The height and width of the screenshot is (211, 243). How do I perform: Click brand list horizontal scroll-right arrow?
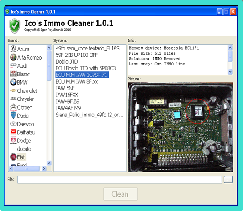44,169
